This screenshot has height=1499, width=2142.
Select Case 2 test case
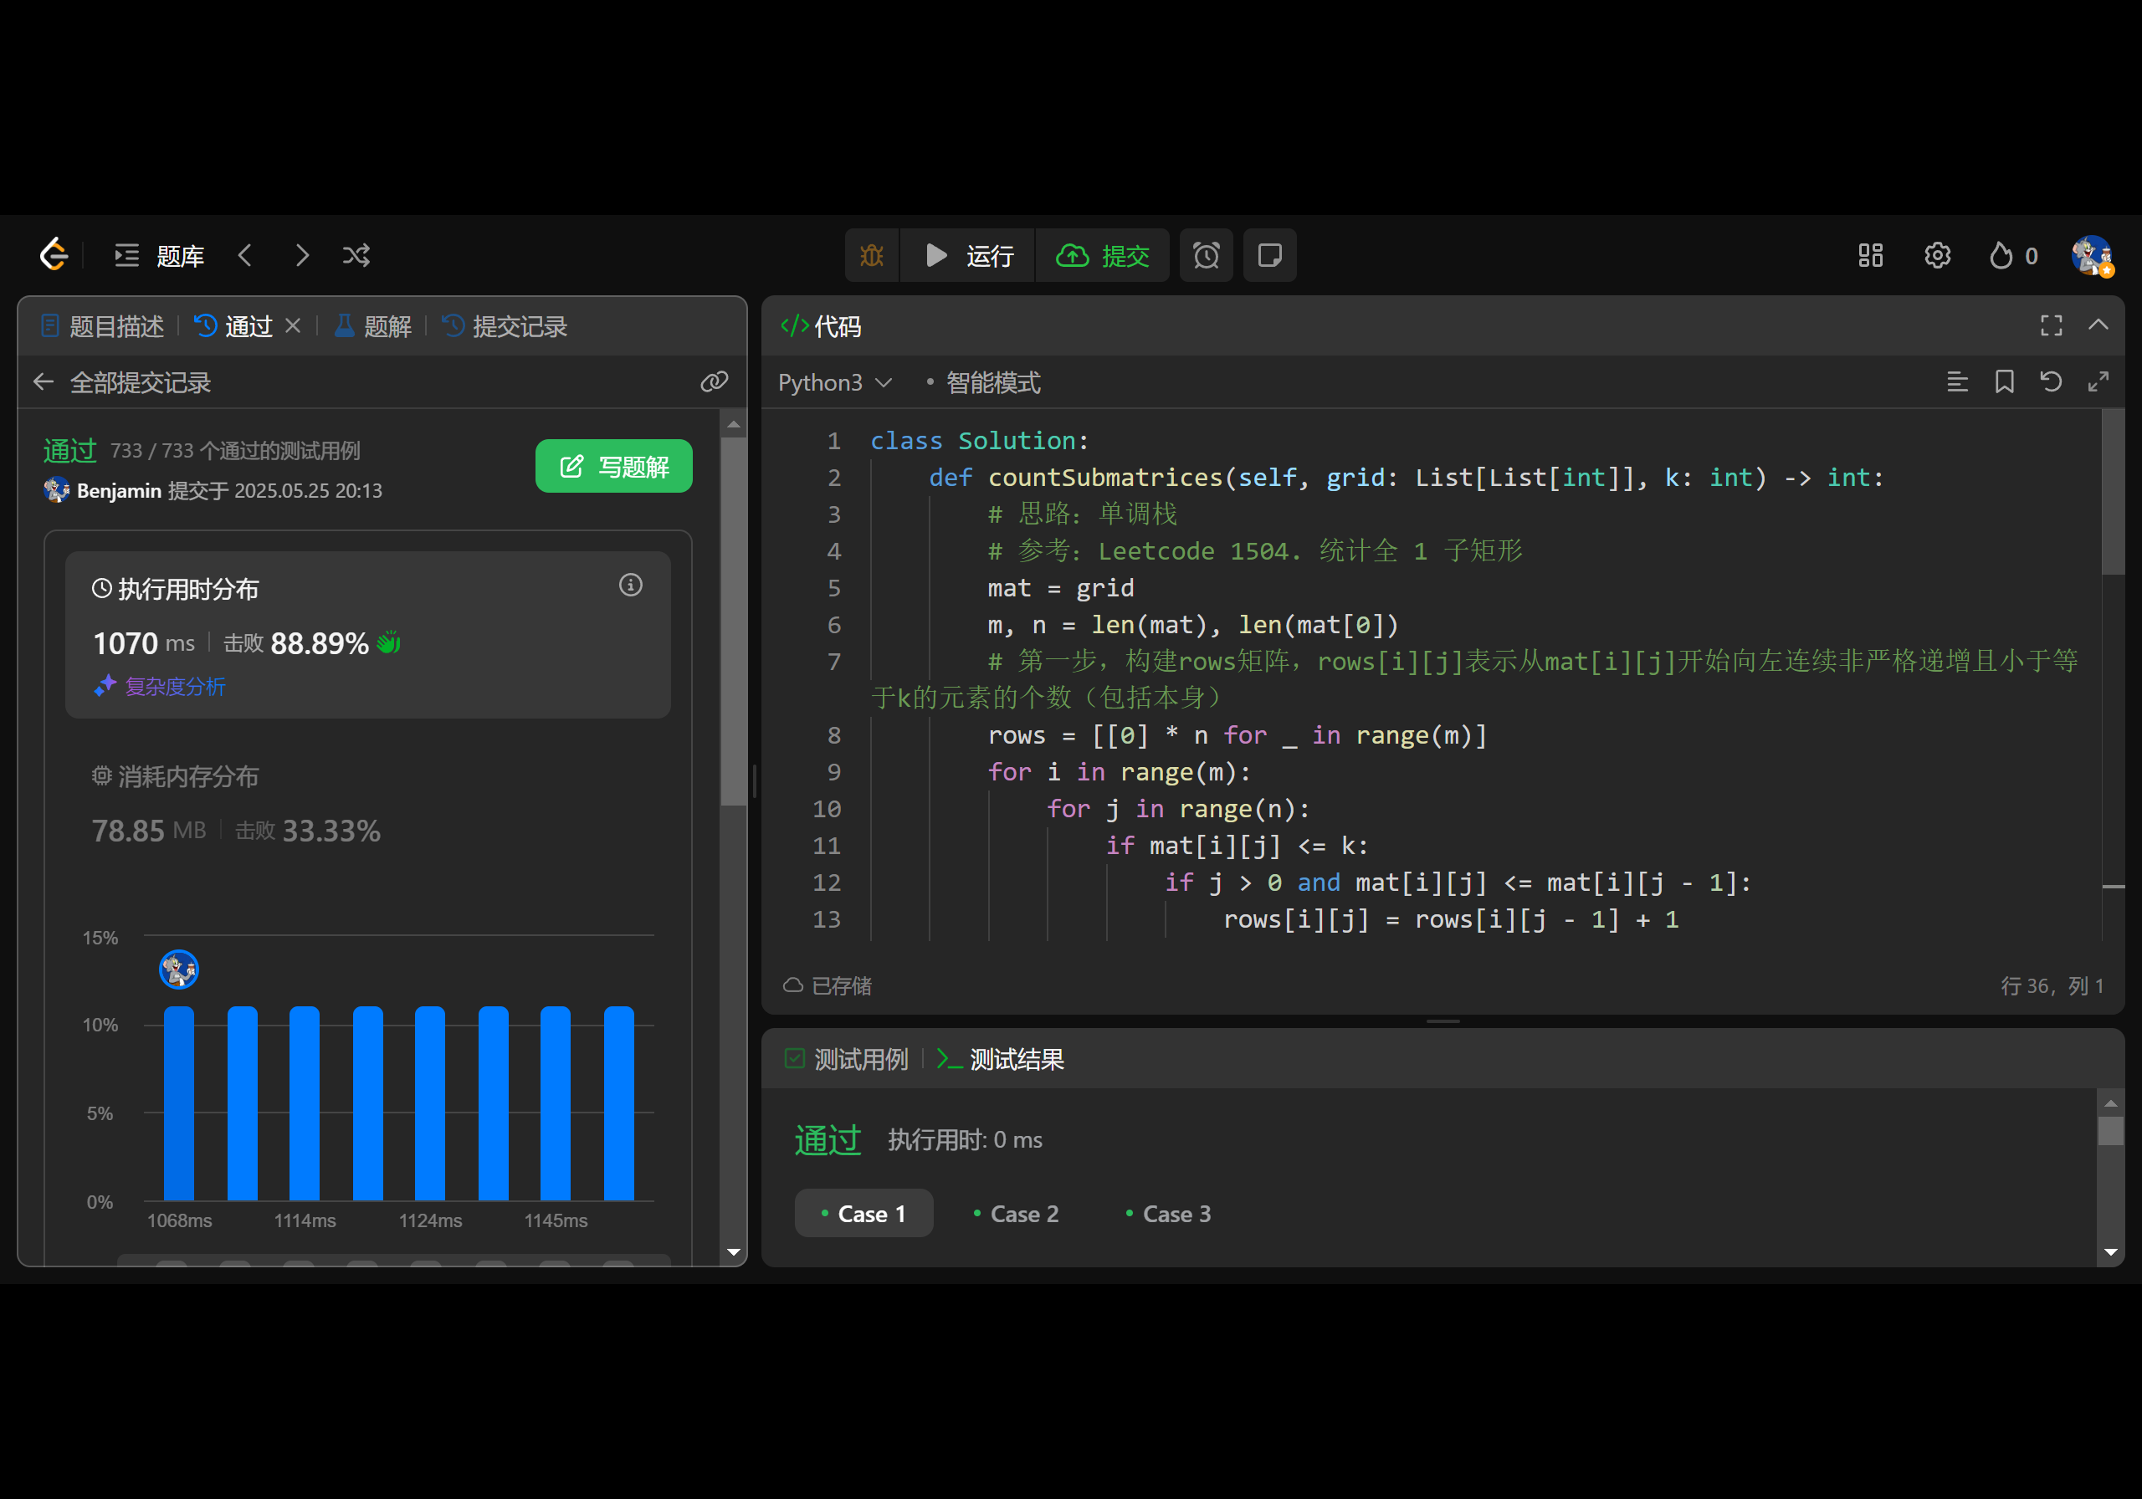point(1016,1214)
